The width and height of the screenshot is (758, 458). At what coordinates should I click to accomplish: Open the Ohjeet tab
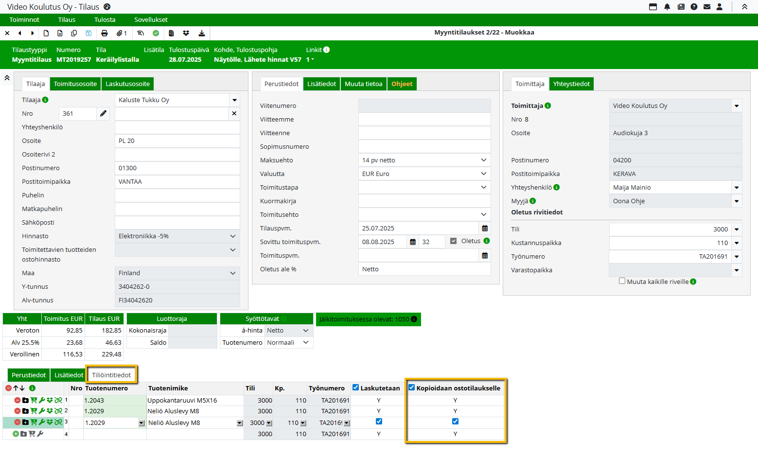click(402, 84)
